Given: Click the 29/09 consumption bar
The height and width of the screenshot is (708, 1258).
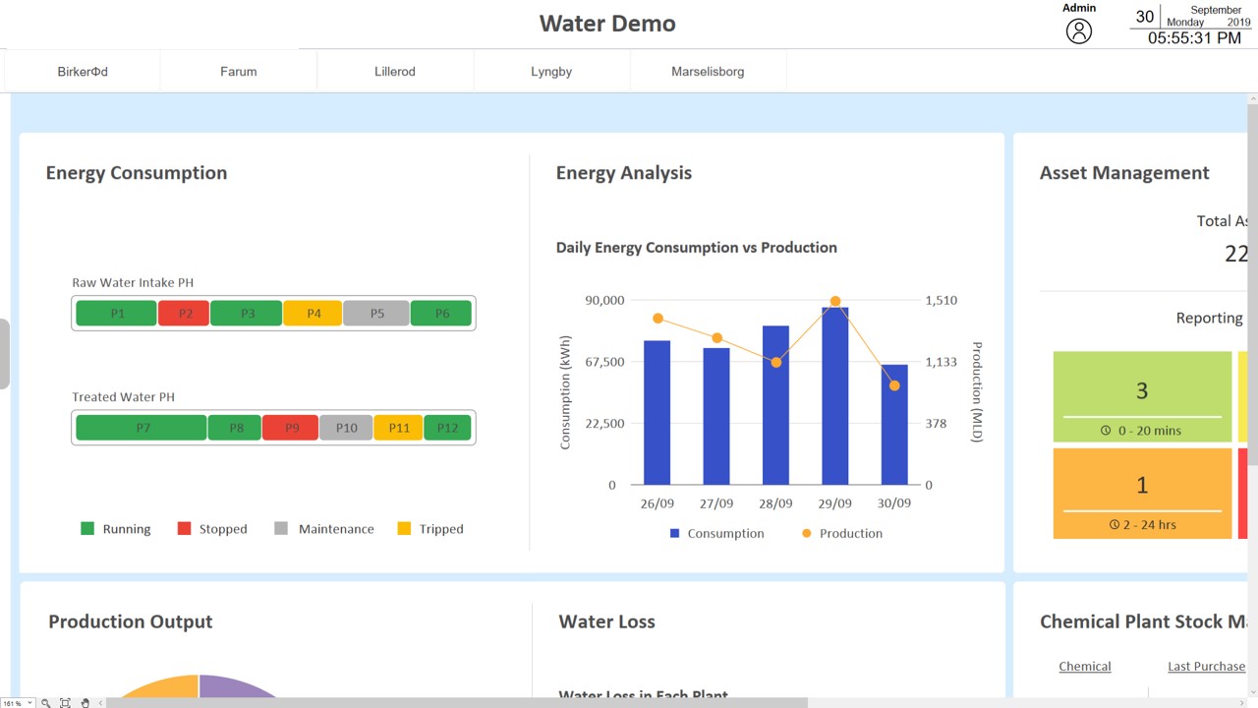Looking at the screenshot, I should (835, 396).
